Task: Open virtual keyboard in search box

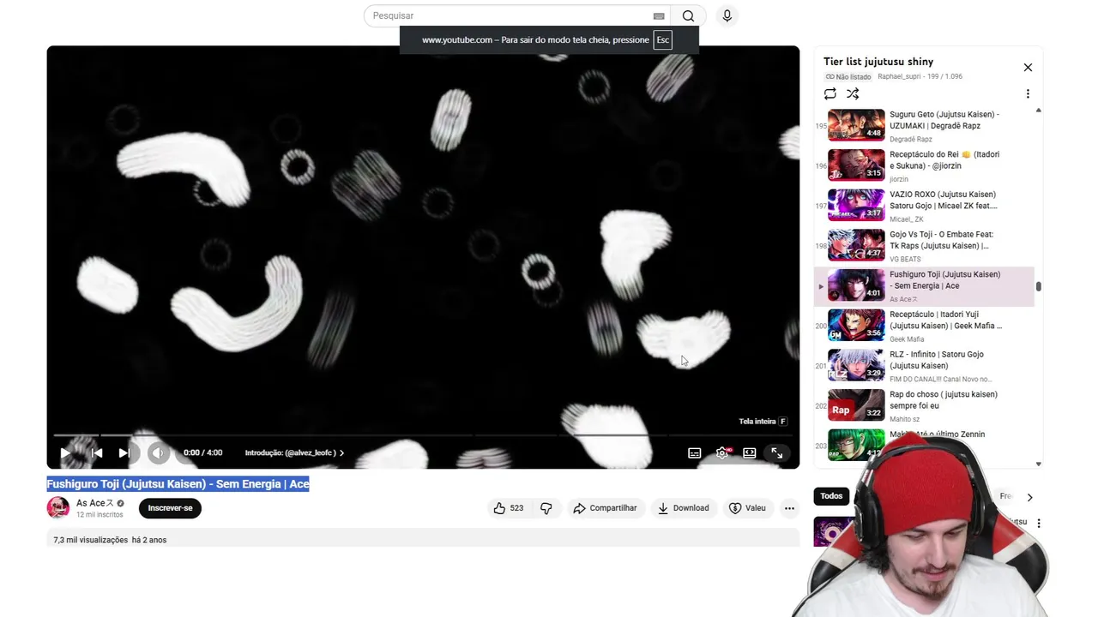Action: pos(659,16)
